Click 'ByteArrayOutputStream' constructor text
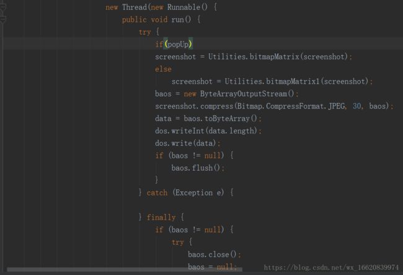The height and width of the screenshot is (275, 403). point(244,94)
